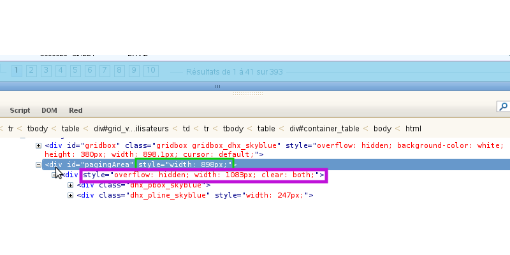
Task: Click the class="dhx_pbox_skyblue" attribute
Action: click(151, 185)
